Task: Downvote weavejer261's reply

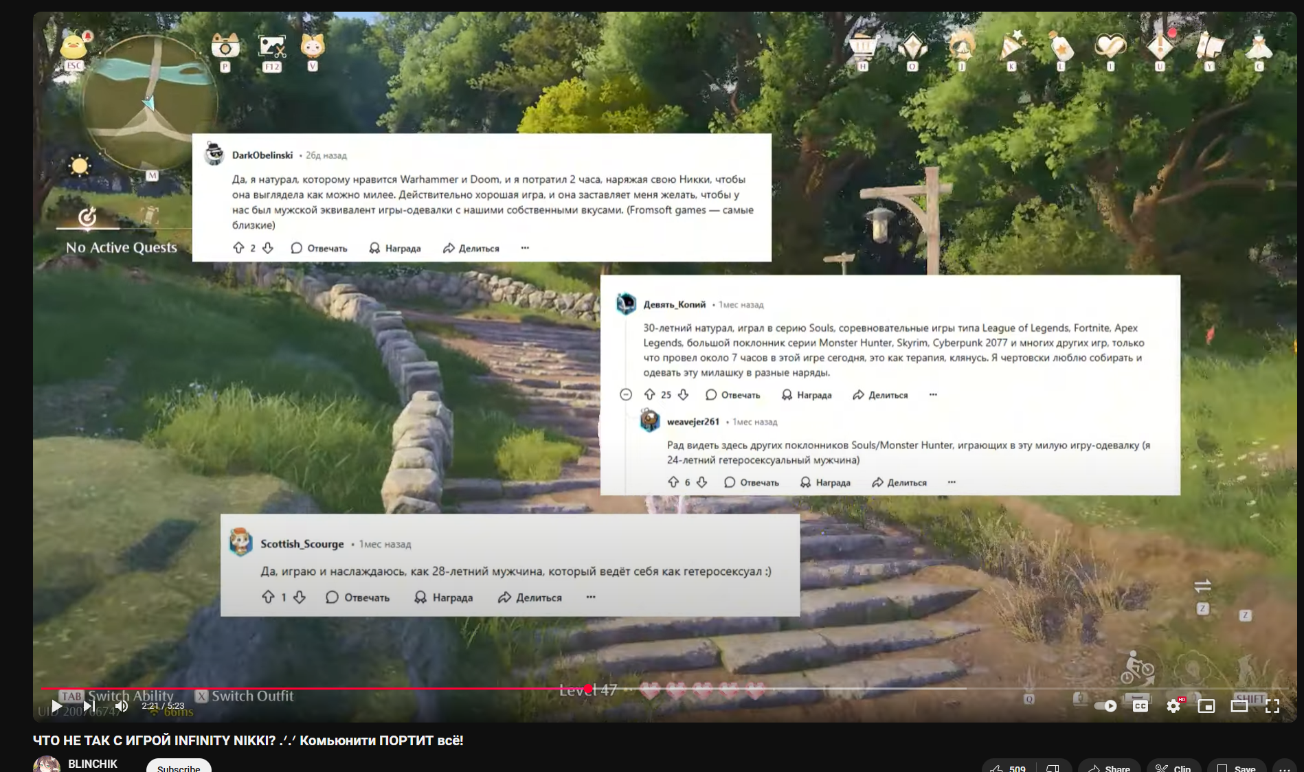Action: click(x=702, y=482)
